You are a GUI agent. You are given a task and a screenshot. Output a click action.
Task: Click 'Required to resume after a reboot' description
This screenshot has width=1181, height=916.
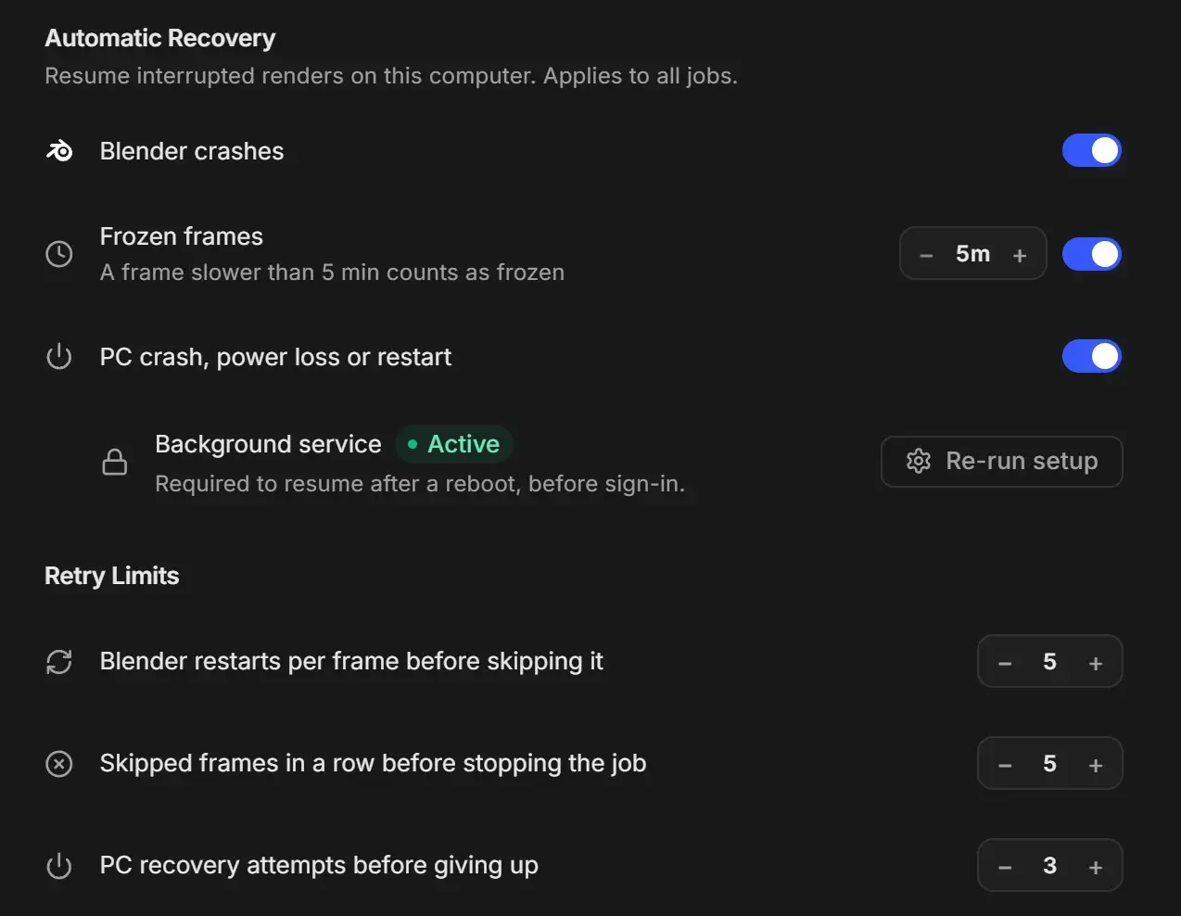pos(420,484)
